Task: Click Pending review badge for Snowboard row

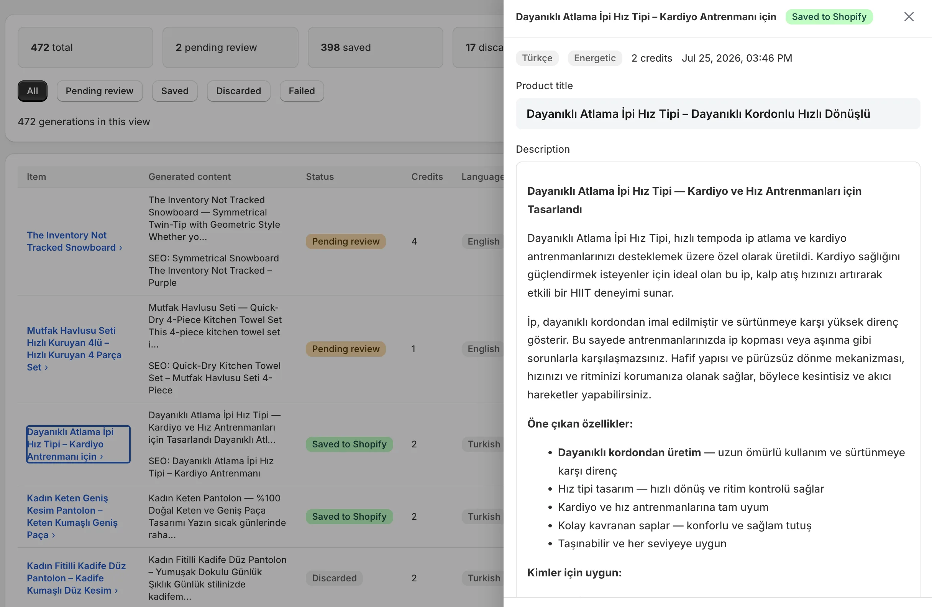Action: coord(346,241)
